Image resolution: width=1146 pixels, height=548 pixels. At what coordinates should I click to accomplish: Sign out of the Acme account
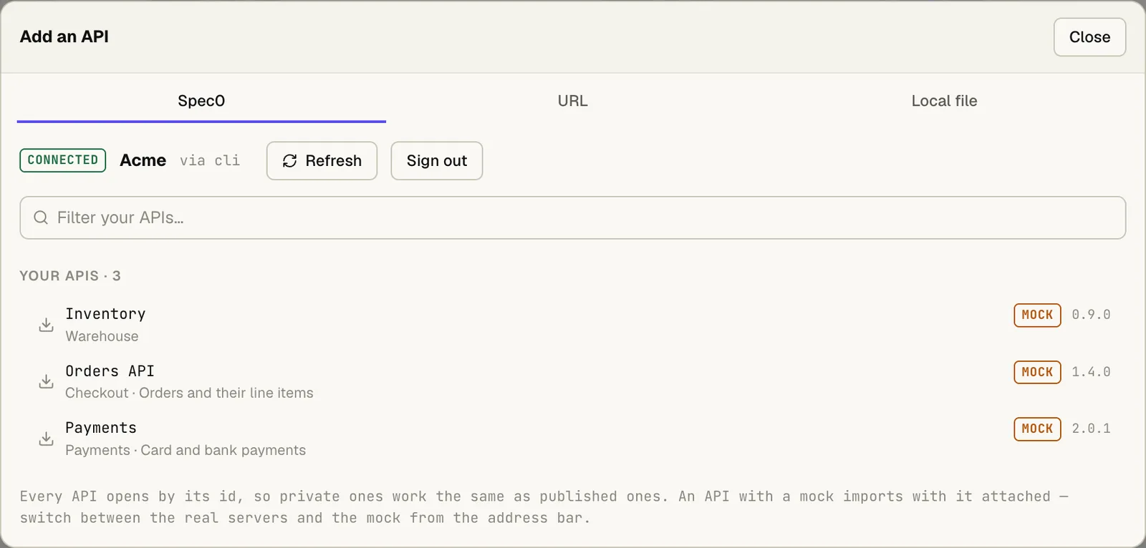click(x=437, y=161)
